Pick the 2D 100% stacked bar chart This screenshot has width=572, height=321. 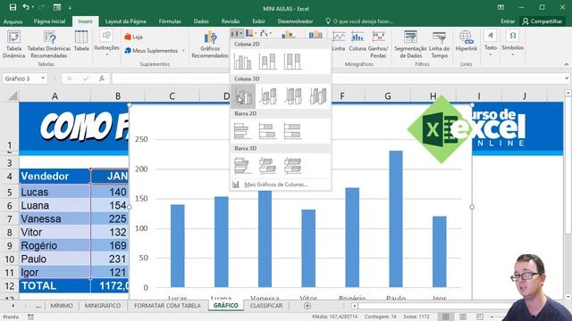[292, 131]
